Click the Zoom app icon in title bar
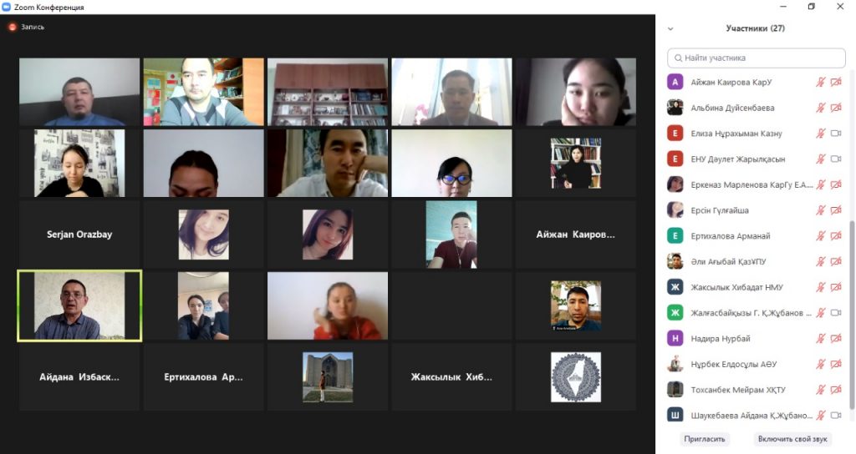The height and width of the screenshot is (454, 856). [x=7, y=7]
